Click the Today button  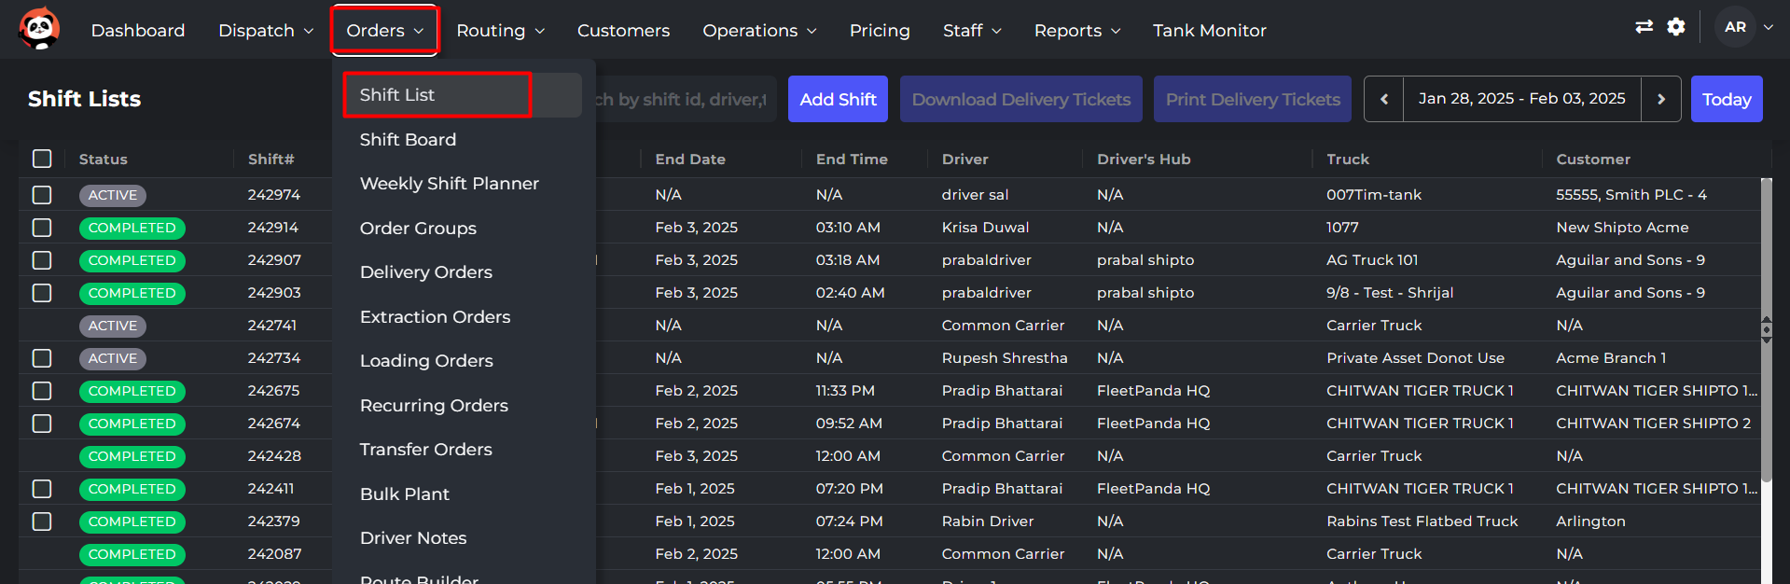click(x=1727, y=99)
